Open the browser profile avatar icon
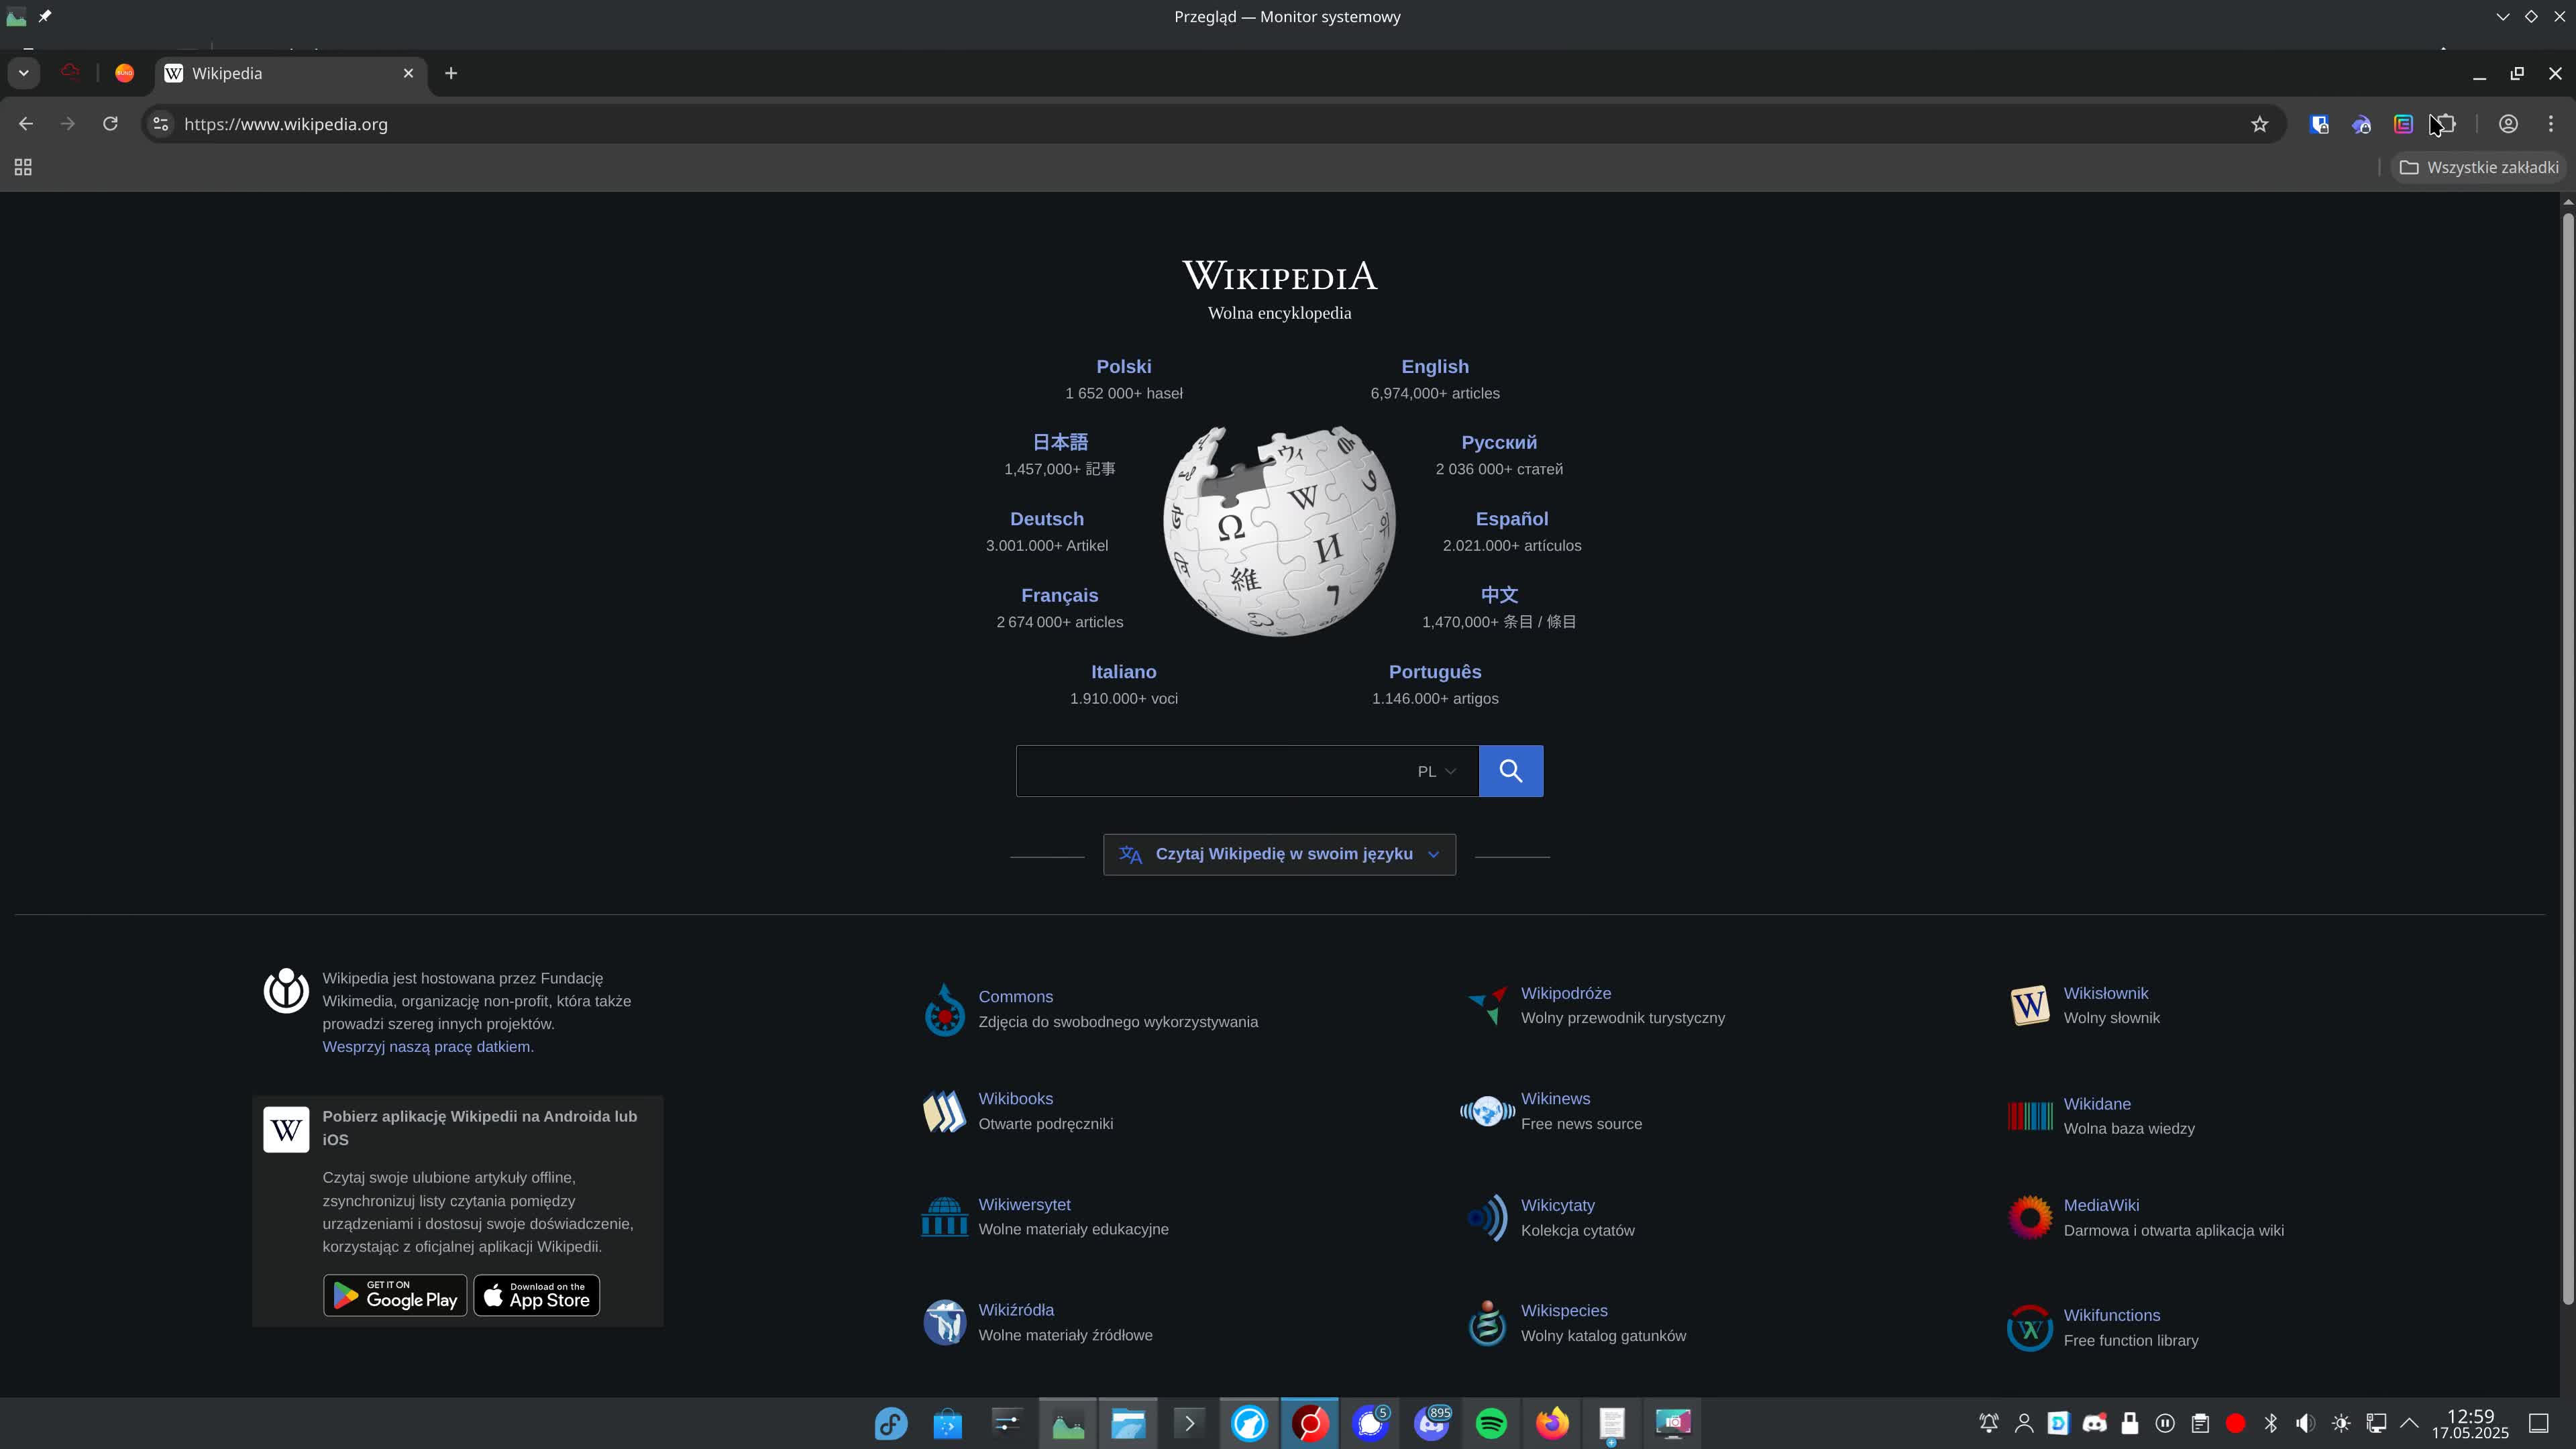 (2508, 124)
